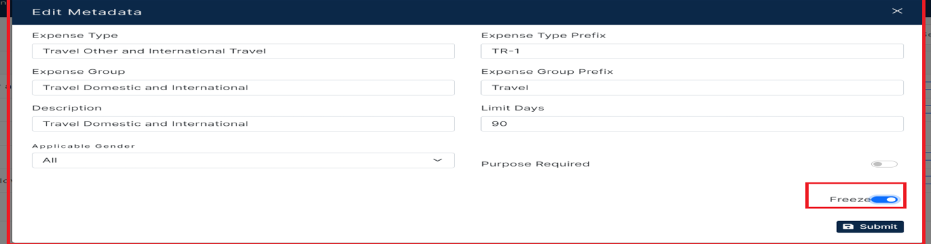The width and height of the screenshot is (931, 244).
Task: Select the Limit Days field showing 90
Action: 692,123
